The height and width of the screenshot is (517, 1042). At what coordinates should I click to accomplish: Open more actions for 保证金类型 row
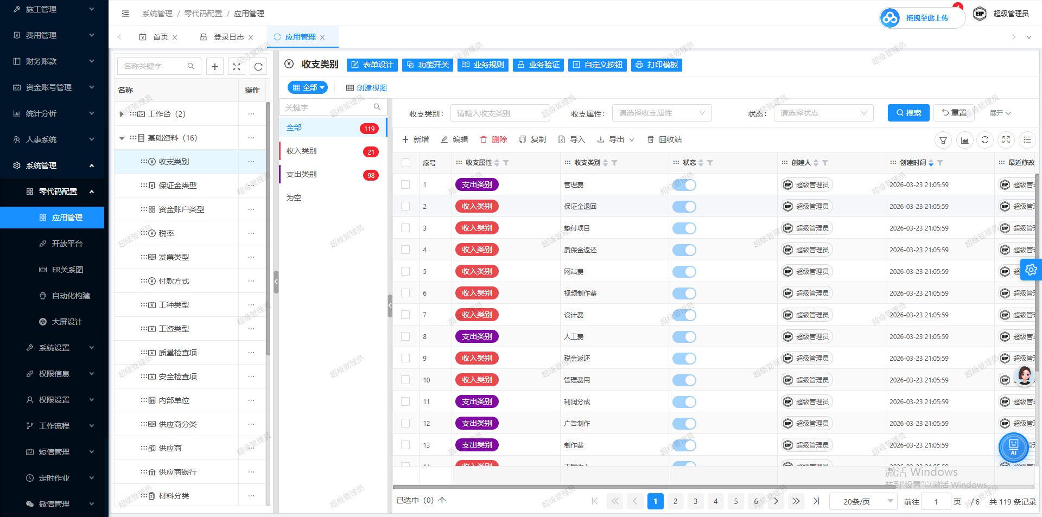(251, 186)
